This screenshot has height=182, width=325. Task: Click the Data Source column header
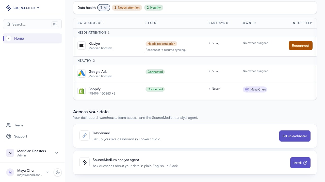tap(90, 23)
